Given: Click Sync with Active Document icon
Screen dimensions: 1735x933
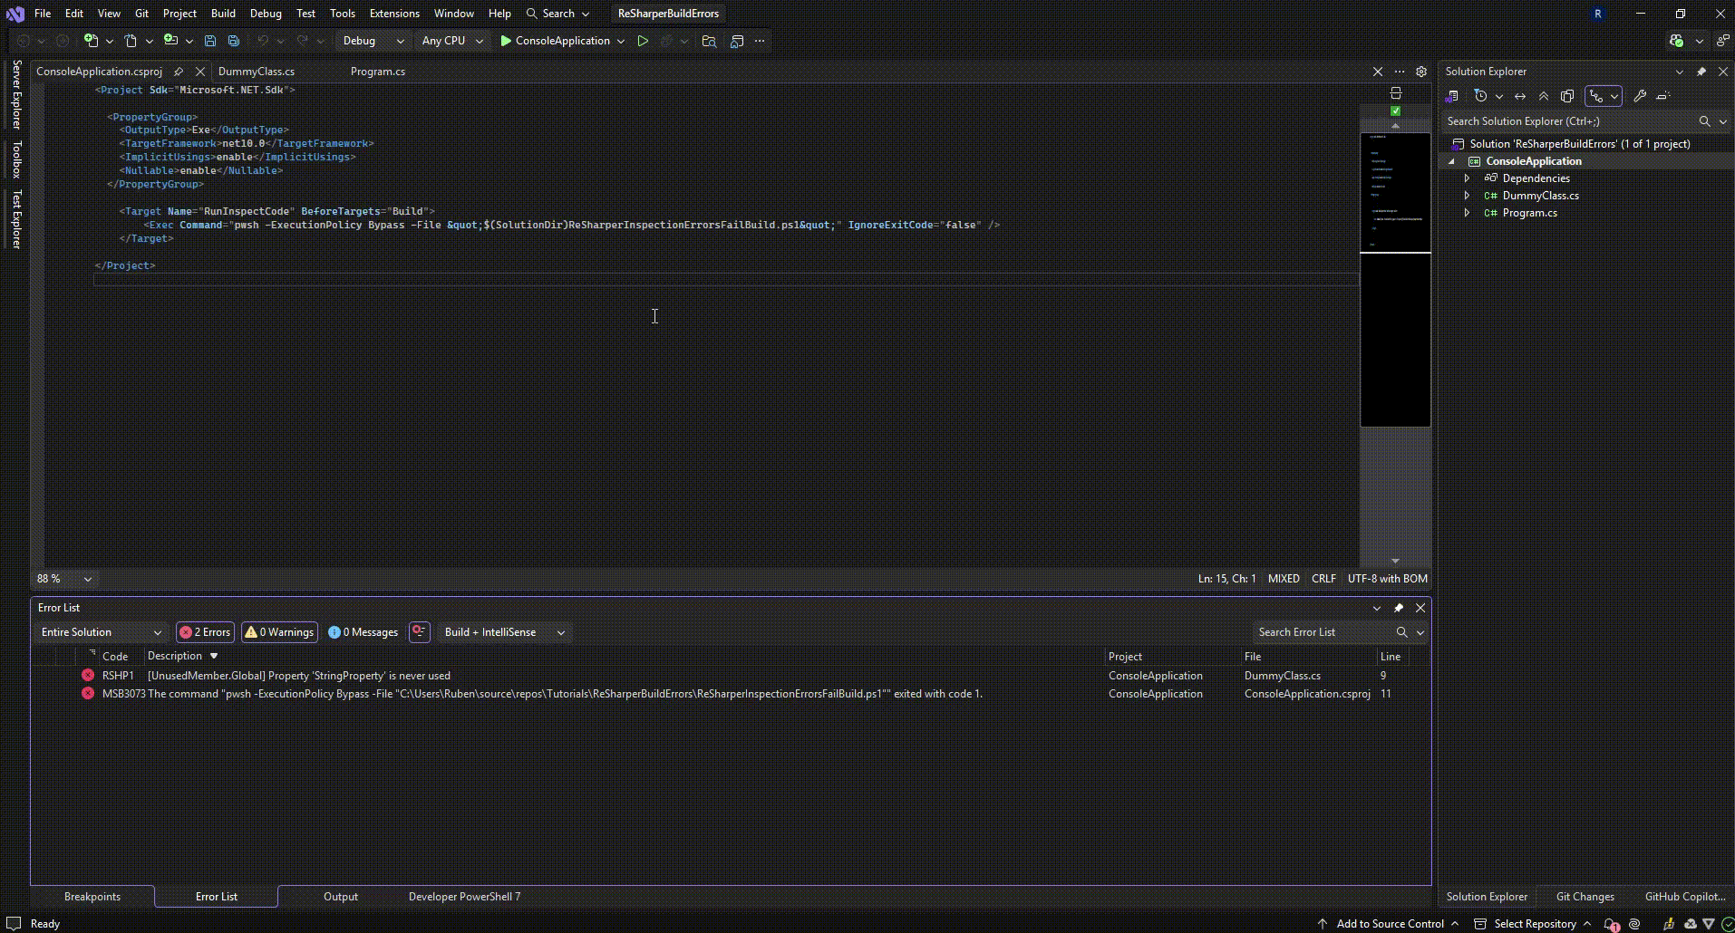Looking at the screenshot, I should pyautogui.click(x=1520, y=96).
